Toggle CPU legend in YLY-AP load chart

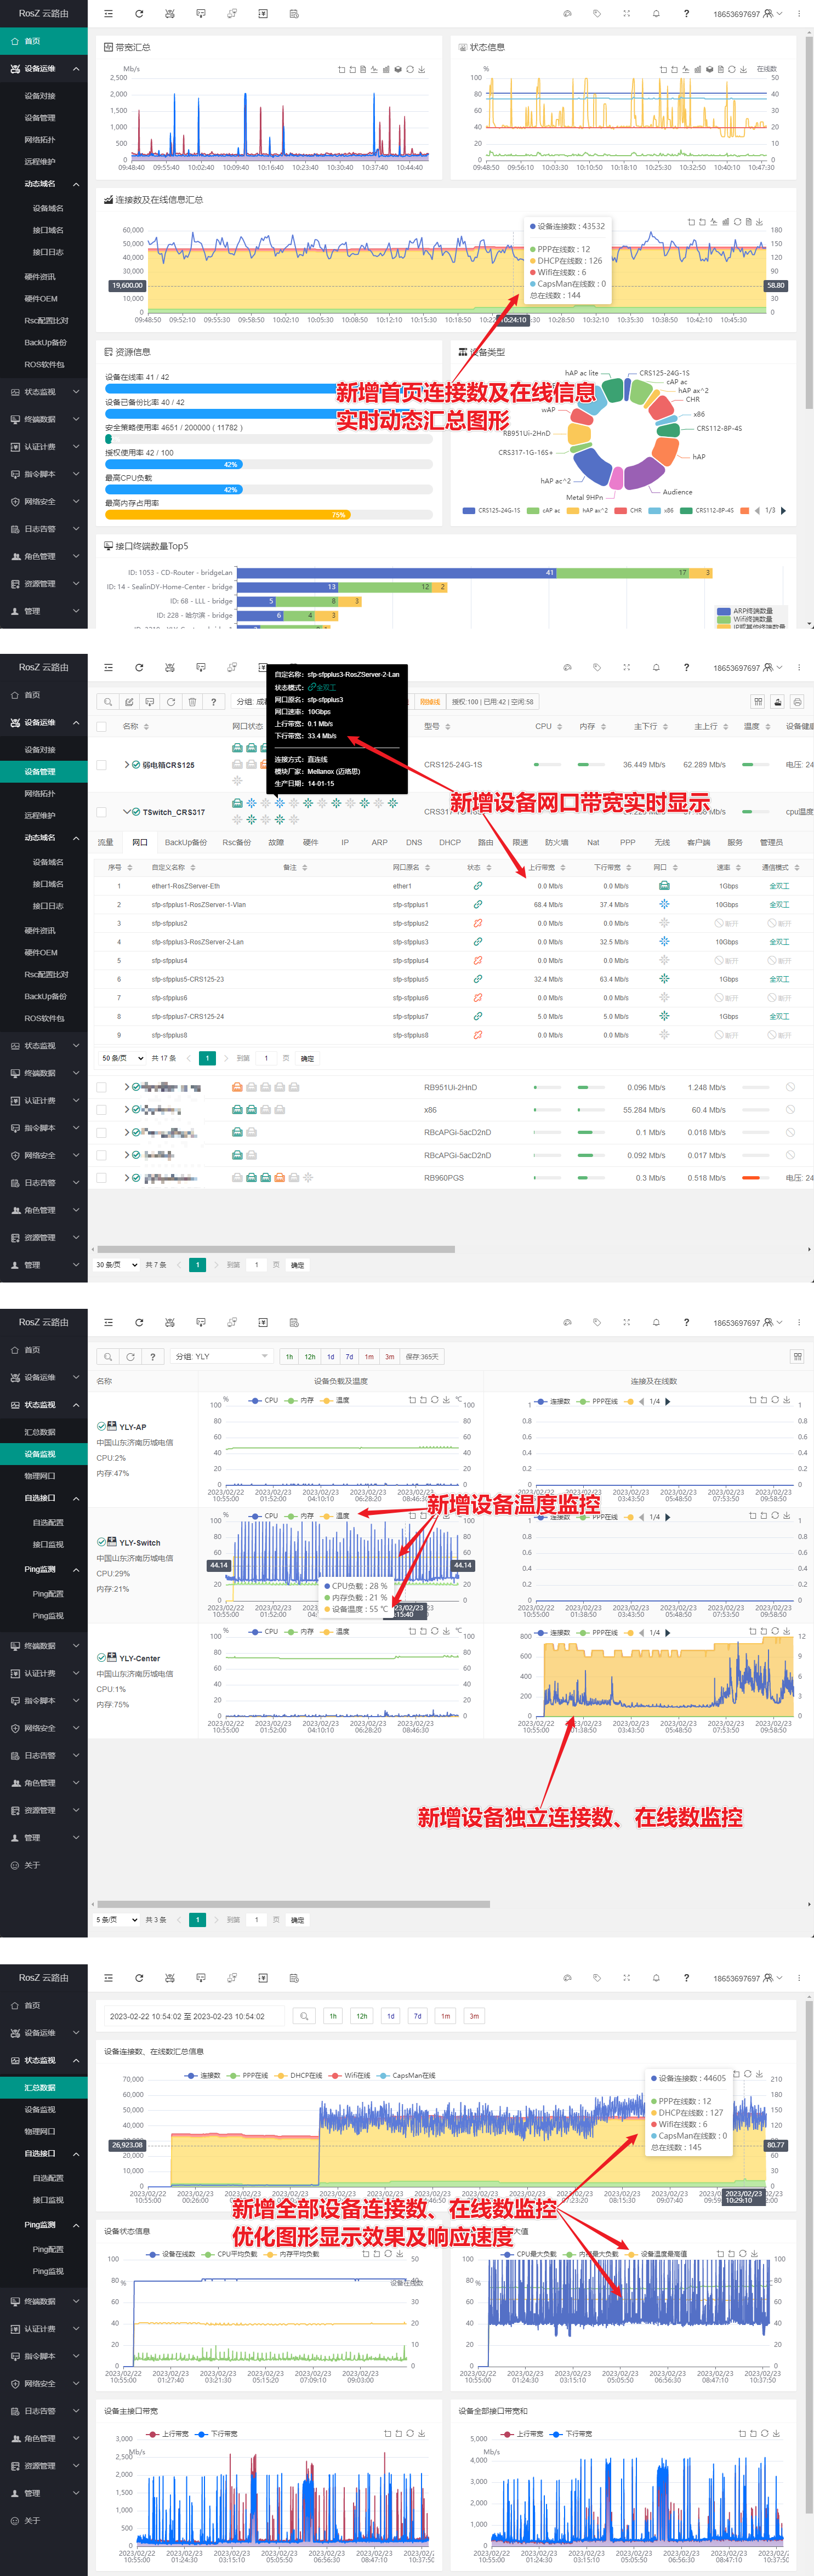point(263,1400)
